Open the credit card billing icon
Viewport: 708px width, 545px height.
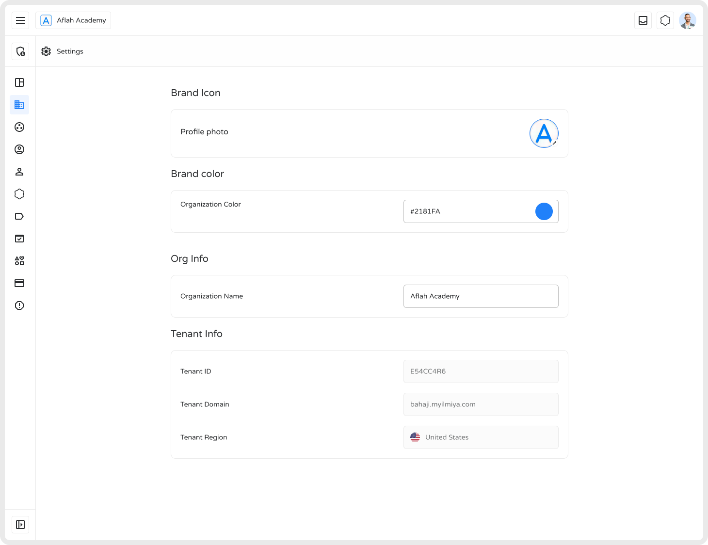tap(19, 283)
